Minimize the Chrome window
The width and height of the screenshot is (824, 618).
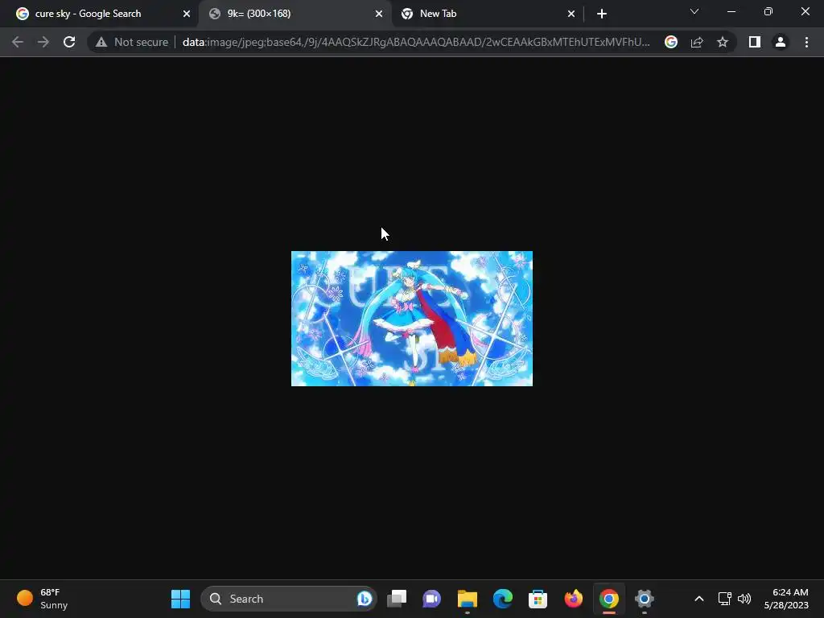pyautogui.click(x=731, y=11)
